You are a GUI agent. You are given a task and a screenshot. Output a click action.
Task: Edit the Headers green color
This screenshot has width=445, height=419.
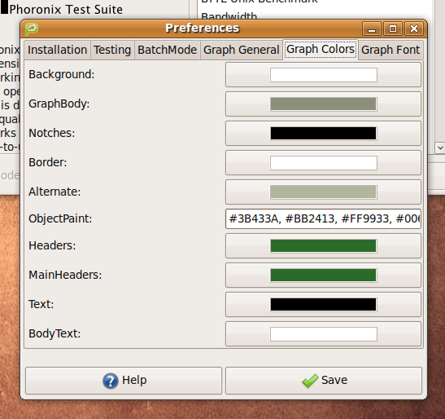click(x=323, y=245)
